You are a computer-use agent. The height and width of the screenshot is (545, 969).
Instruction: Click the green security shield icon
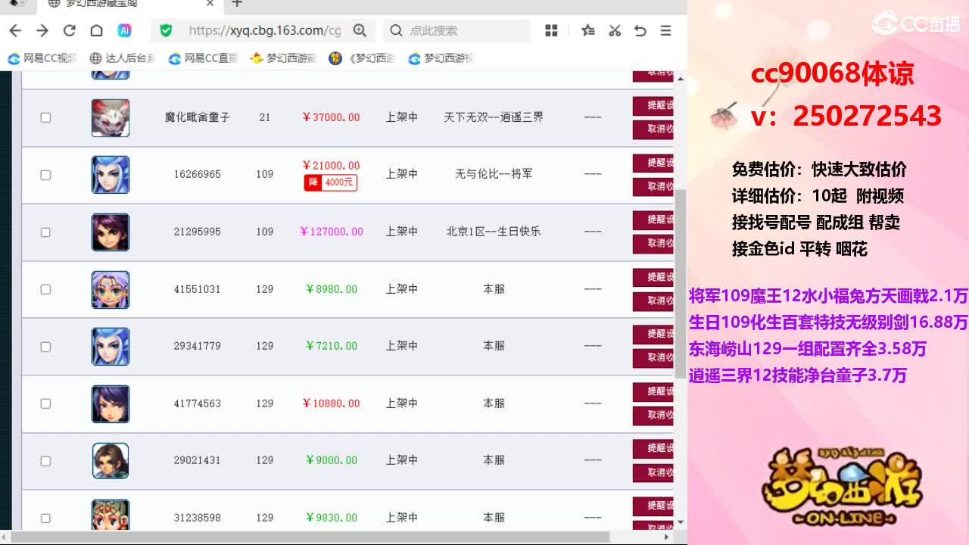point(166,30)
